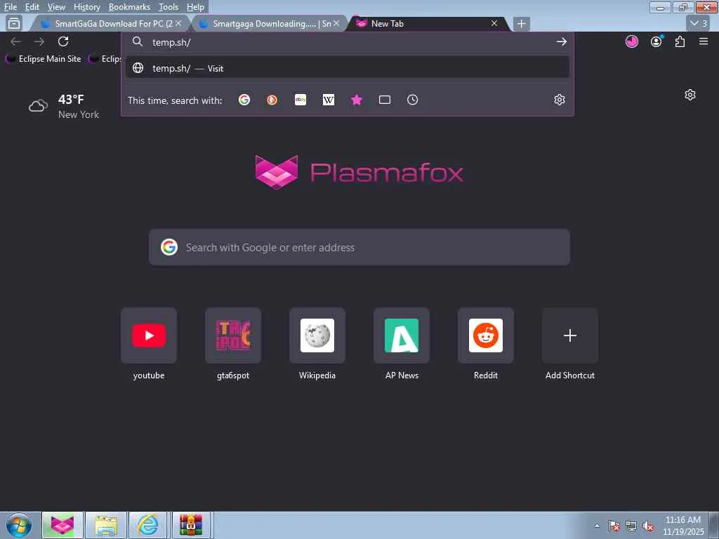Search this time with Wikipedia icon

coord(329,100)
